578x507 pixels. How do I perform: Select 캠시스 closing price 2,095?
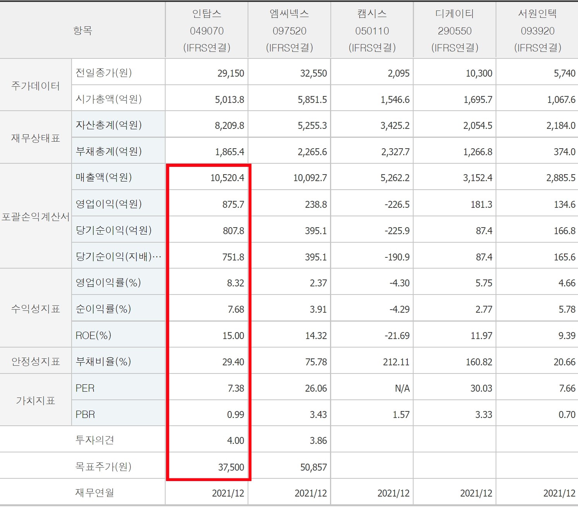click(x=398, y=73)
